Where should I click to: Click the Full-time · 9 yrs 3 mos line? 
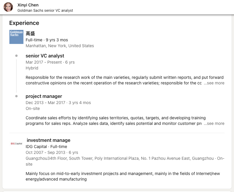47,40
